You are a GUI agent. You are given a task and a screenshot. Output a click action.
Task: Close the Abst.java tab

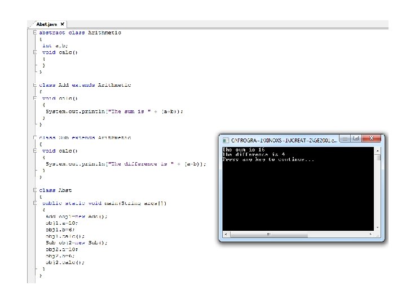click(62, 24)
